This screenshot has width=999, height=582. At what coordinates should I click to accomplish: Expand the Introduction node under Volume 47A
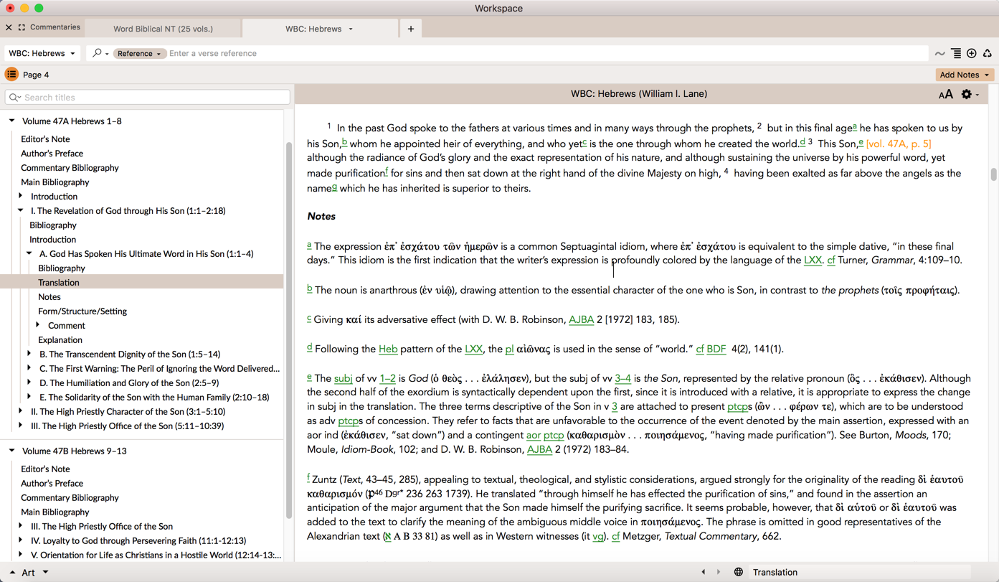21,196
